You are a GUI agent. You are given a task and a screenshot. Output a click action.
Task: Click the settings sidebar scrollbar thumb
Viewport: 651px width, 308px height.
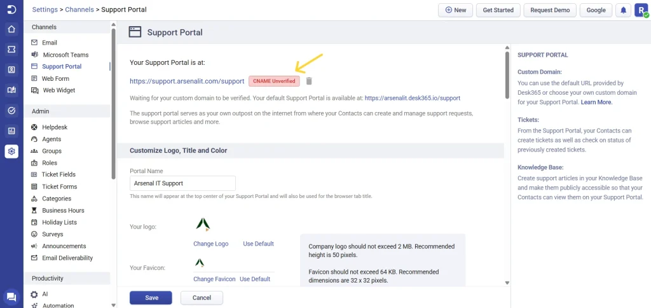pos(114,104)
